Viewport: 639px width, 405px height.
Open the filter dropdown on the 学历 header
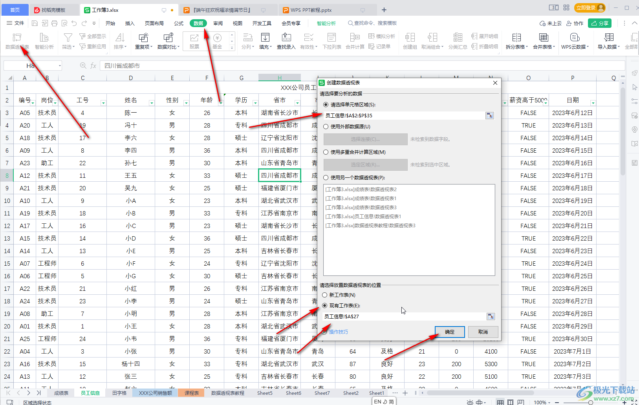[255, 103]
